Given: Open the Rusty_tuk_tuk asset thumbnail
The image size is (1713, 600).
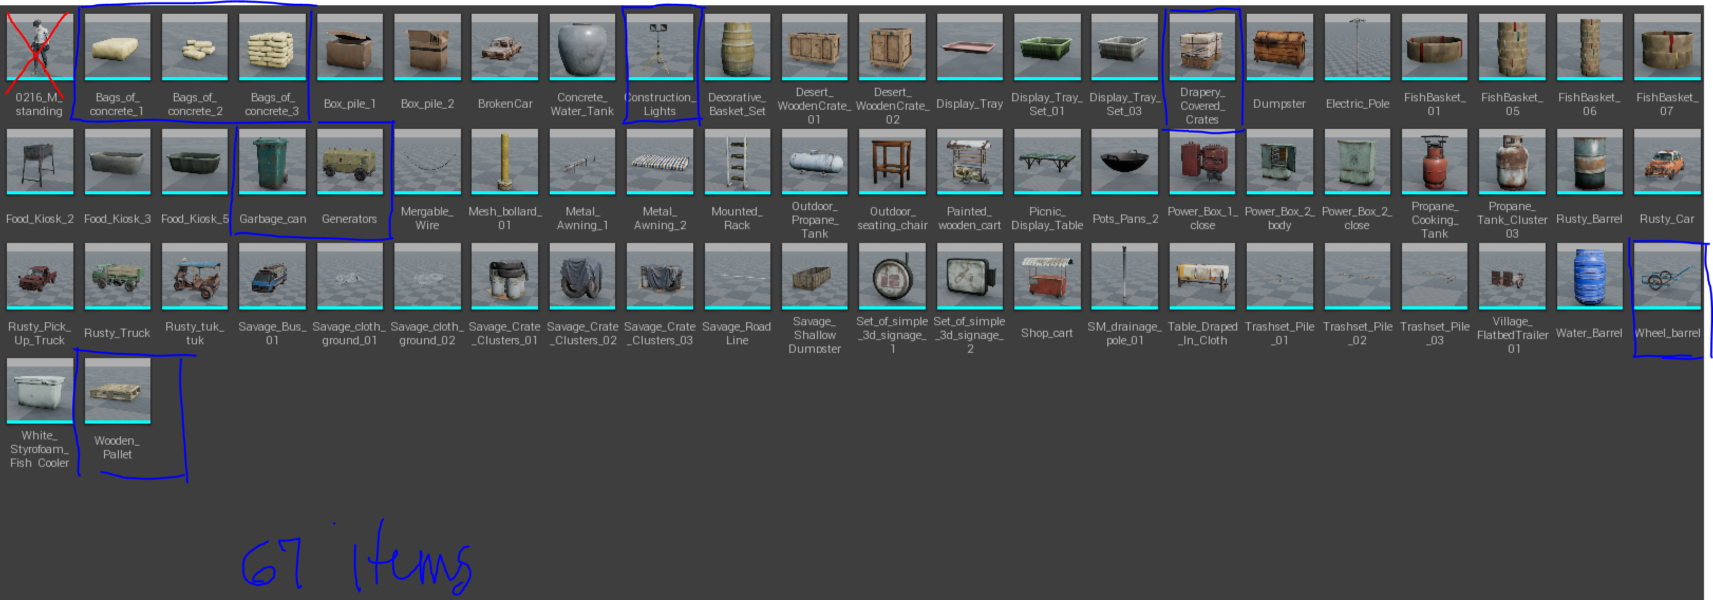Looking at the screenshot, I should coord(195,277).
